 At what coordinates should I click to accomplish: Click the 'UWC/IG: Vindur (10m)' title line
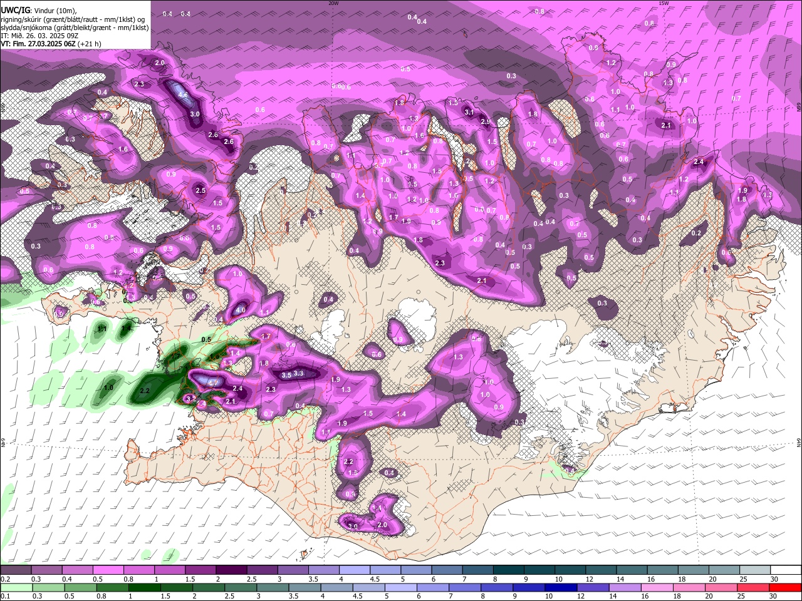tap(39, 10)
